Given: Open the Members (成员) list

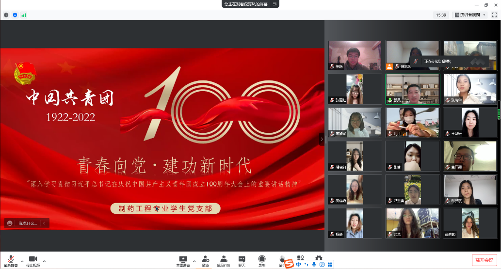Looking at the screenshot, I should pyautogui.click(x=224, y=260).
